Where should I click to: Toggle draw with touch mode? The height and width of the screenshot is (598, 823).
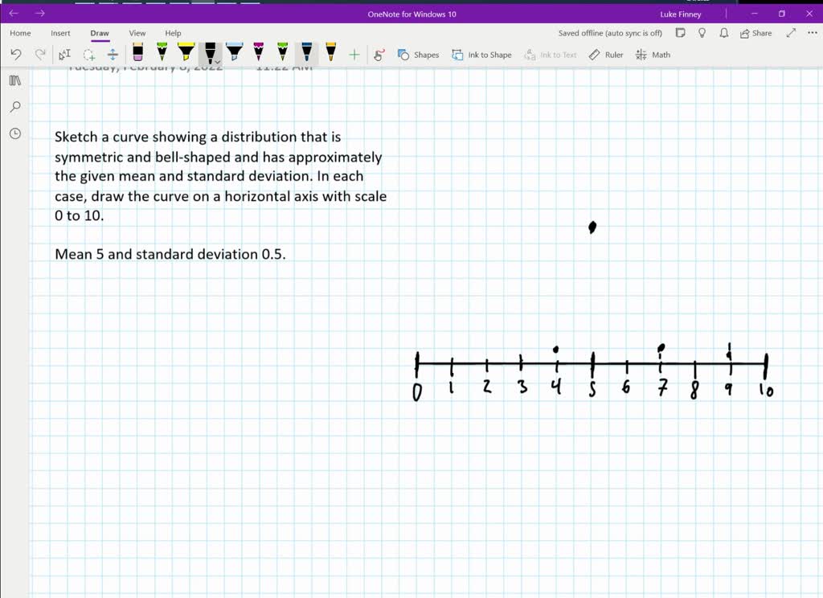[379, 54]
